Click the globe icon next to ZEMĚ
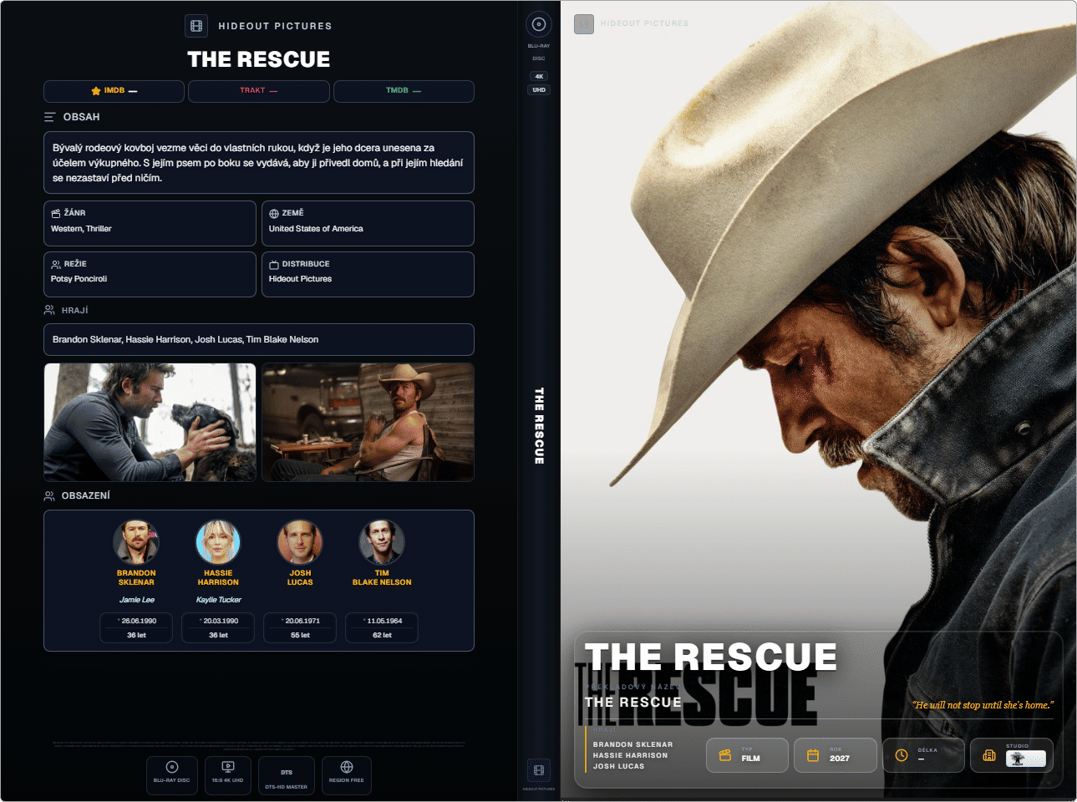 (x=274, y=213)
